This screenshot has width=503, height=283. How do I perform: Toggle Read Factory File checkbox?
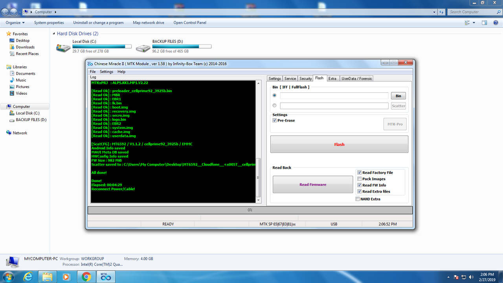point(359,173)
